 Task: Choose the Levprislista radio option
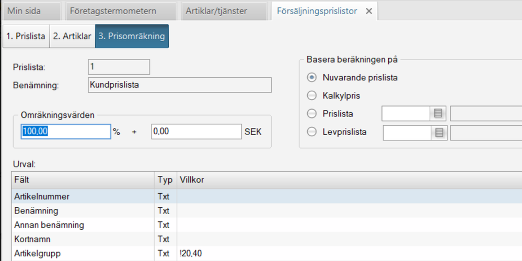point(312,132)
